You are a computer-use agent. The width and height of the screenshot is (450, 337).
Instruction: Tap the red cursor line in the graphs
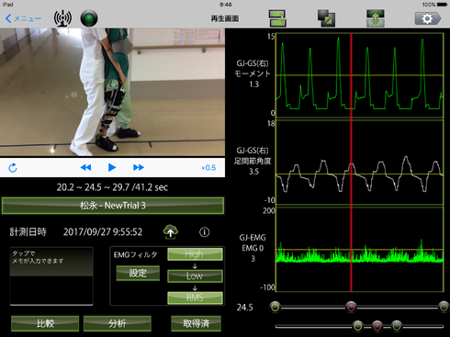tap(351, 163)
